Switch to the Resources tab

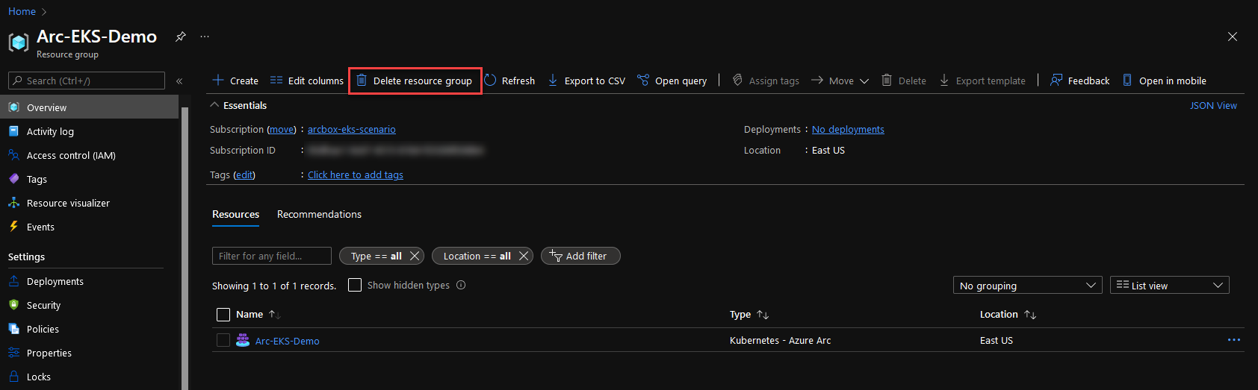(236, 214)
